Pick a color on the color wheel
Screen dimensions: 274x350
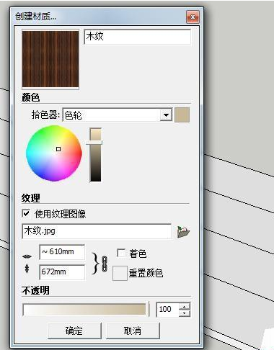(54, 153)
